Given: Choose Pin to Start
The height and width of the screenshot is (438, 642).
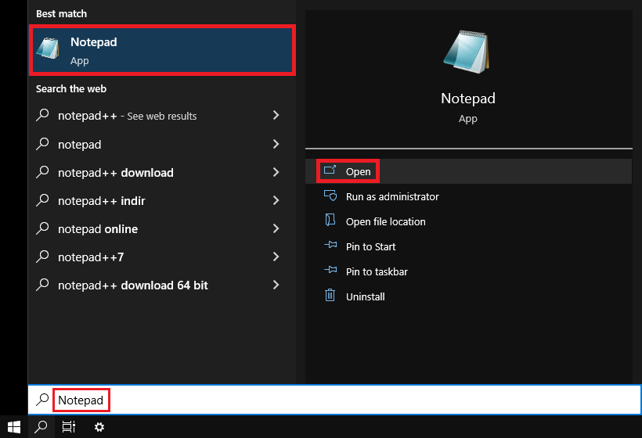Looking at the screenshot, I should (x=468, y=246).
